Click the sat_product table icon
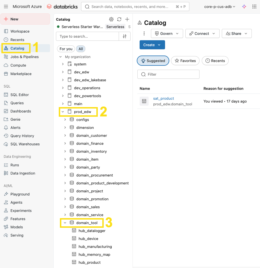The image size is (260, 268). point(144,101)
